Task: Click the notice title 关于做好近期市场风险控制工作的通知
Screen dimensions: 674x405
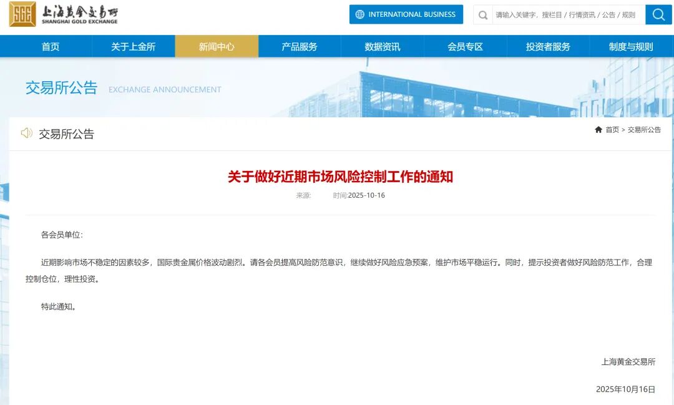Action: tap(337, 175)
